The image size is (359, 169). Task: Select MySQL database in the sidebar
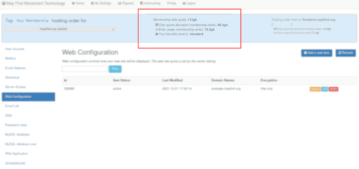(x=17, y=134)
